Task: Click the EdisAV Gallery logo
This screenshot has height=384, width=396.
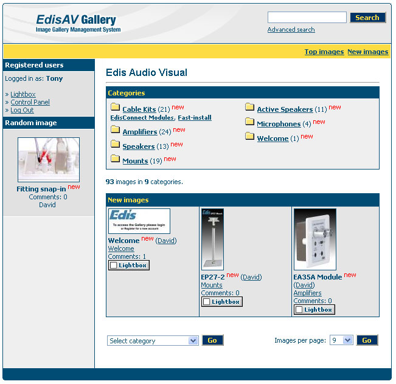Action: pyautogui.click(x=78, y=23)
